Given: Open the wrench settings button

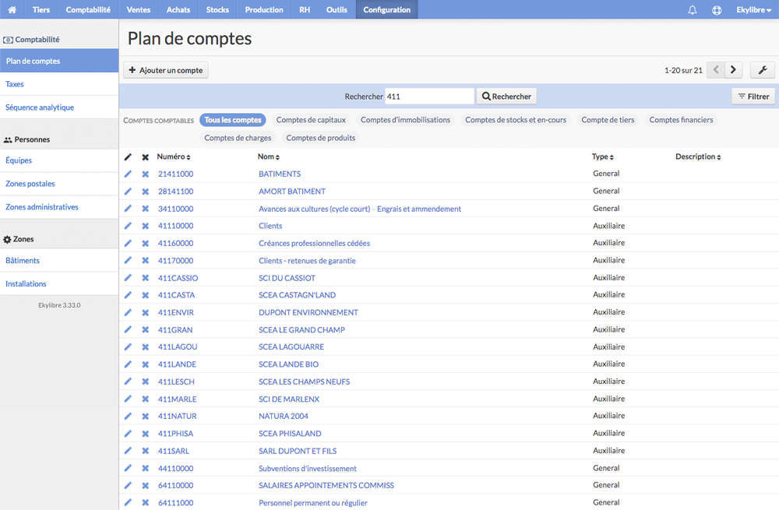Looking at the screenshot, I should coord(762,70).
